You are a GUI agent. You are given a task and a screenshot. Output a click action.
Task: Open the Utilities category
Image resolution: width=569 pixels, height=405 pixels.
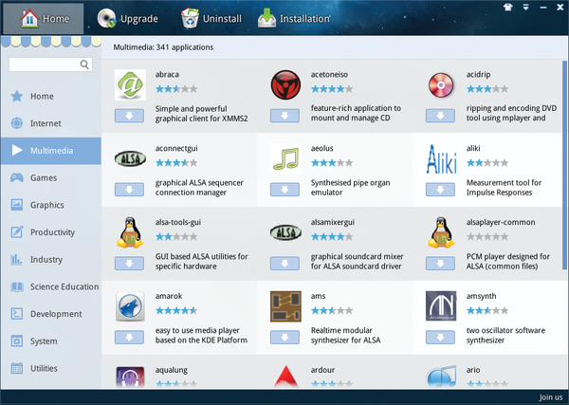(x=51, y=368)
